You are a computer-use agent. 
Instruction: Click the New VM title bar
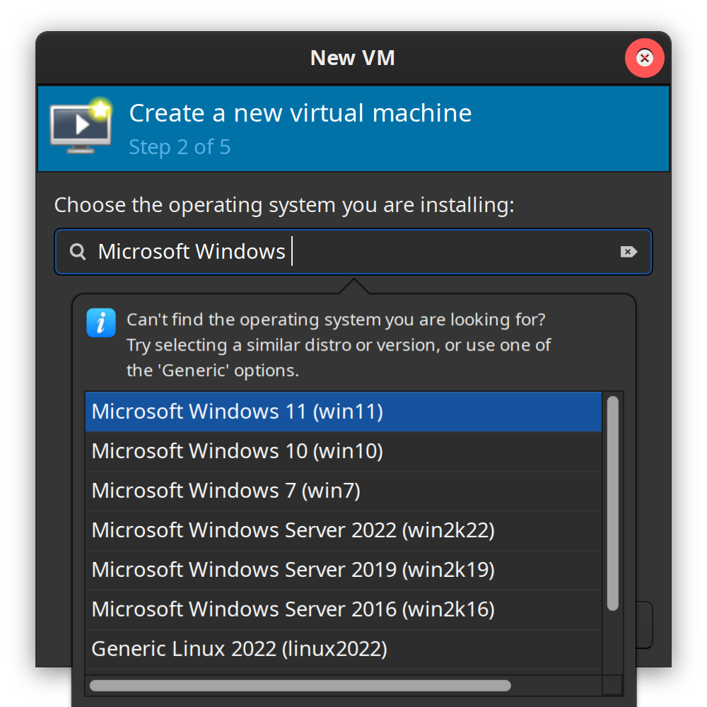[x=352, y=58]
